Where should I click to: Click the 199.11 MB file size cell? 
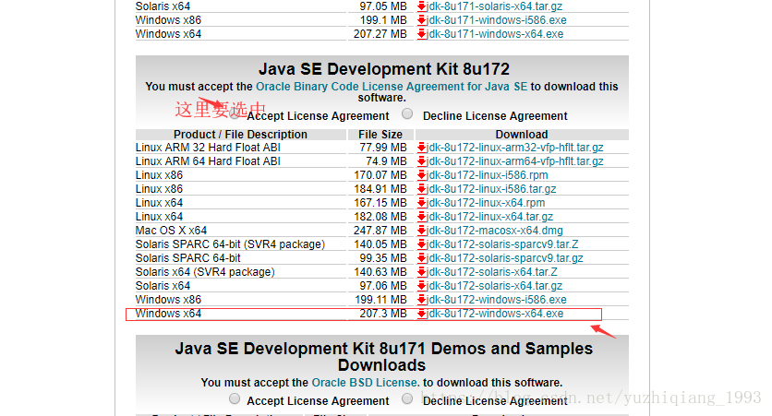click(380, 300)
